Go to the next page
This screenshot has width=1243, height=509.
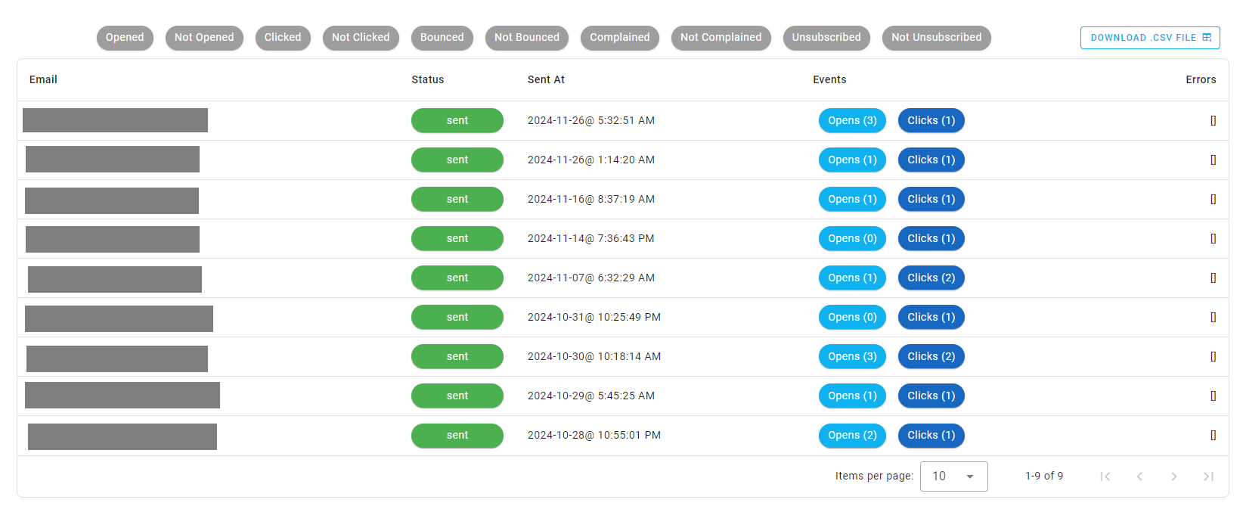(x=1174, y=476)
